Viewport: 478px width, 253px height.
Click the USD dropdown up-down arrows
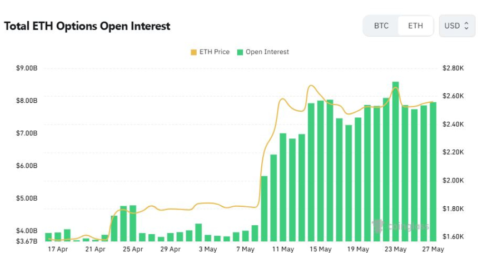466,26
